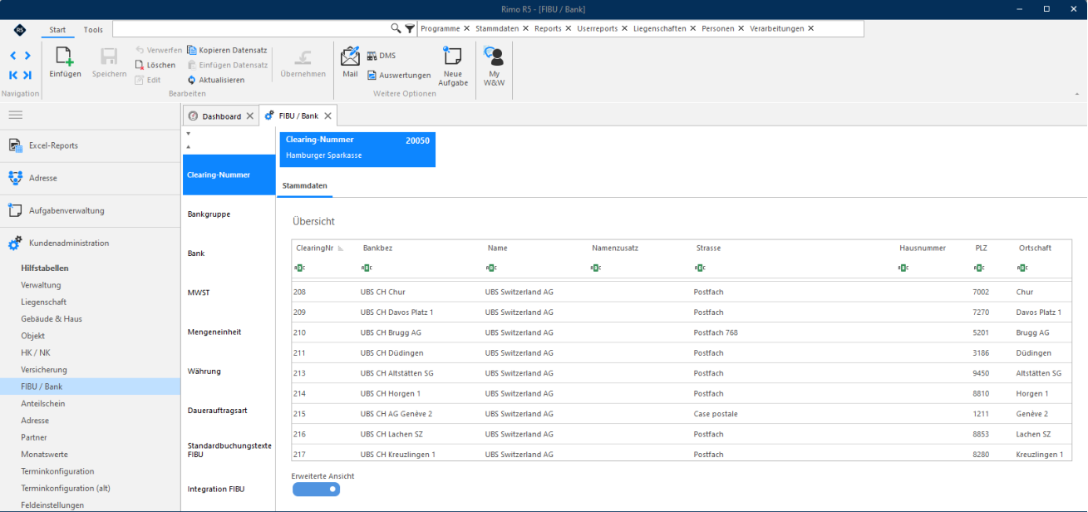Expand the Excel-Reports sidebar section
The height and width of the screenshot is (512, 1088).
click(90, 145)
